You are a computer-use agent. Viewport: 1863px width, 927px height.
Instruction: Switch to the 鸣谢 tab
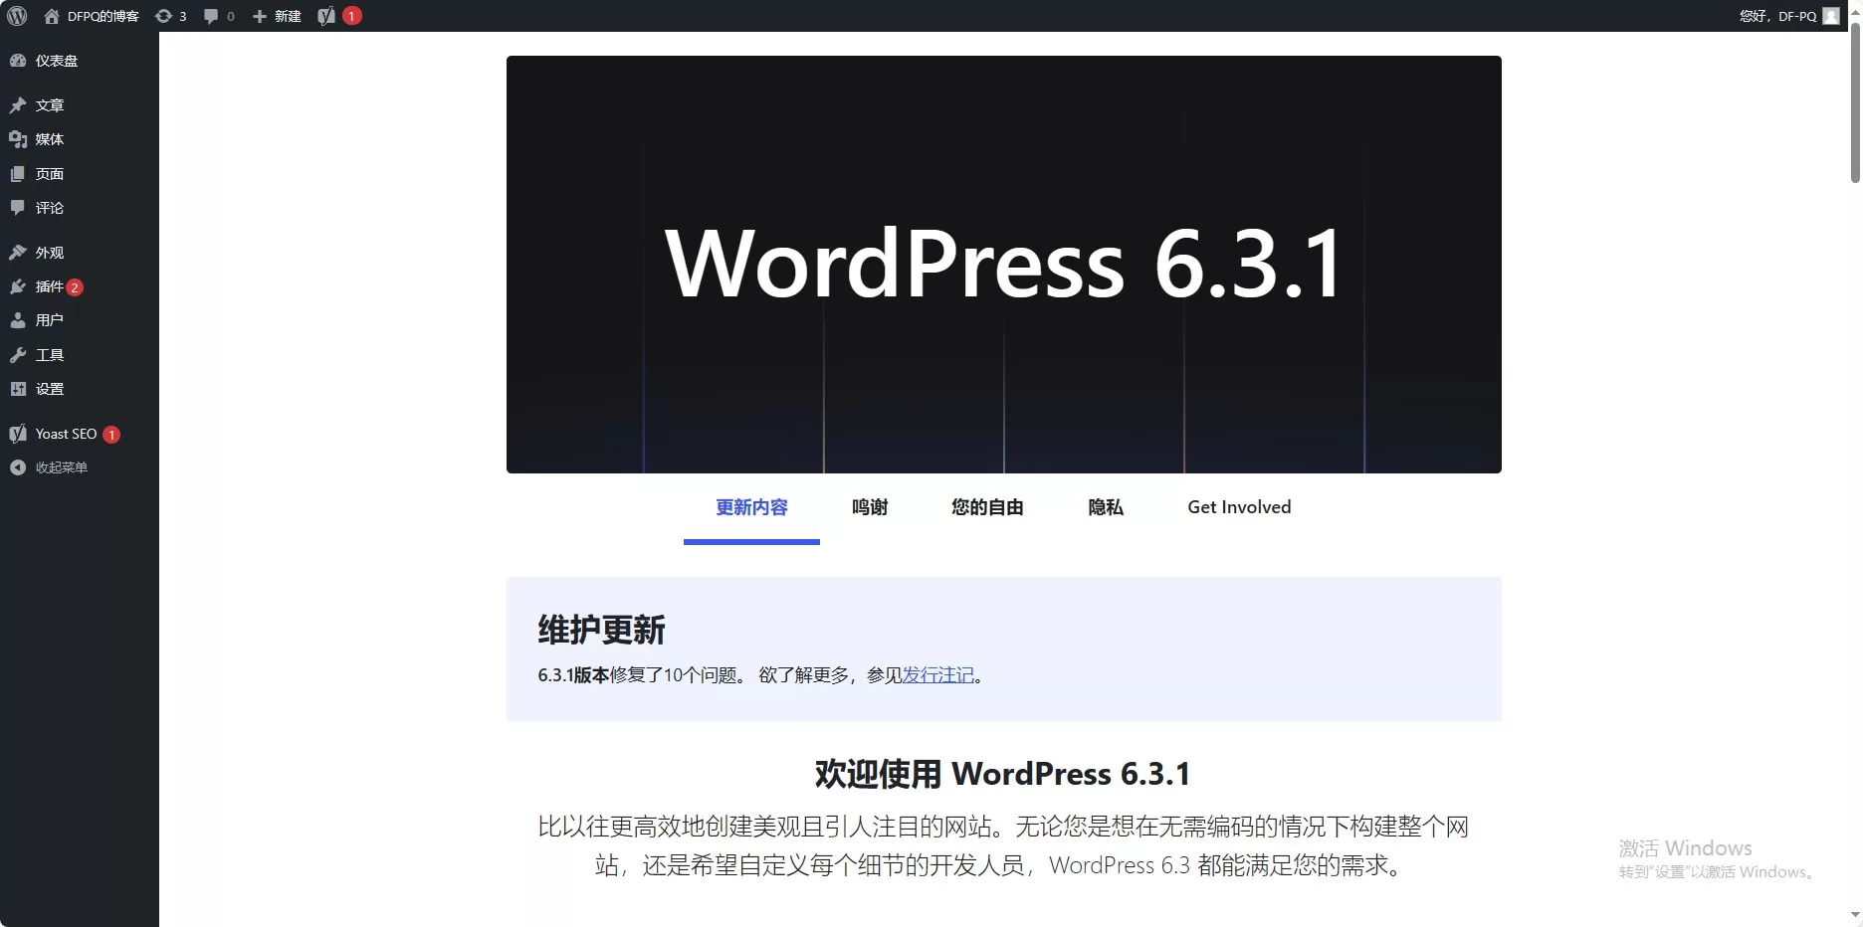[x=869, y=507]
